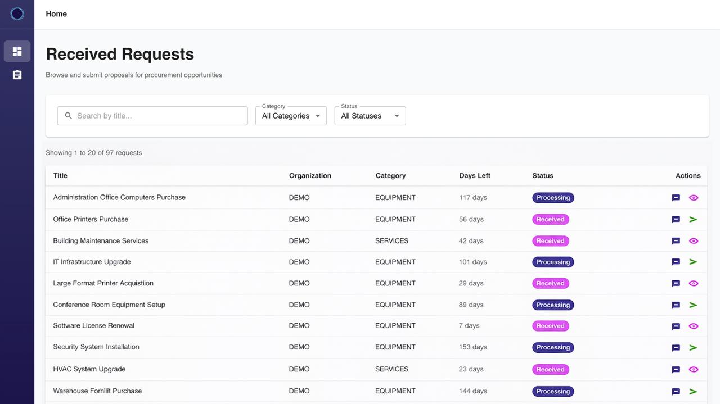Screen dimensions: 720x404
Task: Expand the All Categories dropdown
Action: tap(291, 116)
